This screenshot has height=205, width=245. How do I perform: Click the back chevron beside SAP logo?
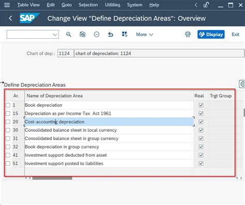pos(10,18)
